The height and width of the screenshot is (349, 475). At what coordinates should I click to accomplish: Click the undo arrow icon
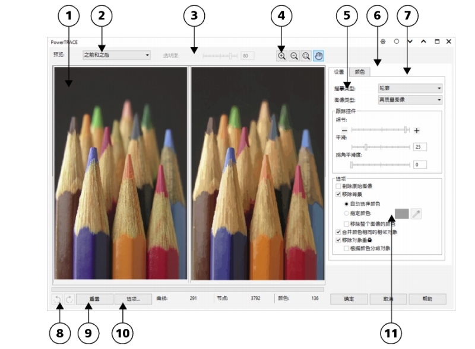(x=57, y=299)
